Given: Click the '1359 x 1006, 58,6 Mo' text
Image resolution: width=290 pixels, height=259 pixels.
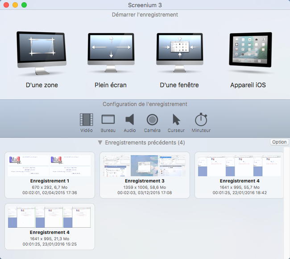Looking at the screenshot, I should [145, 187].
